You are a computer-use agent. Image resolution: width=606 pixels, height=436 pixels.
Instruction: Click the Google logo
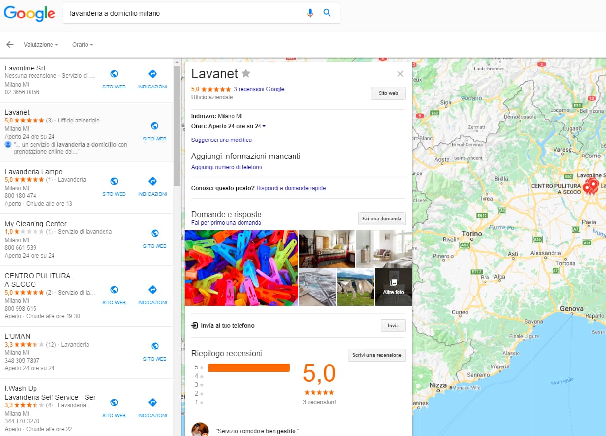coord(29,14)
